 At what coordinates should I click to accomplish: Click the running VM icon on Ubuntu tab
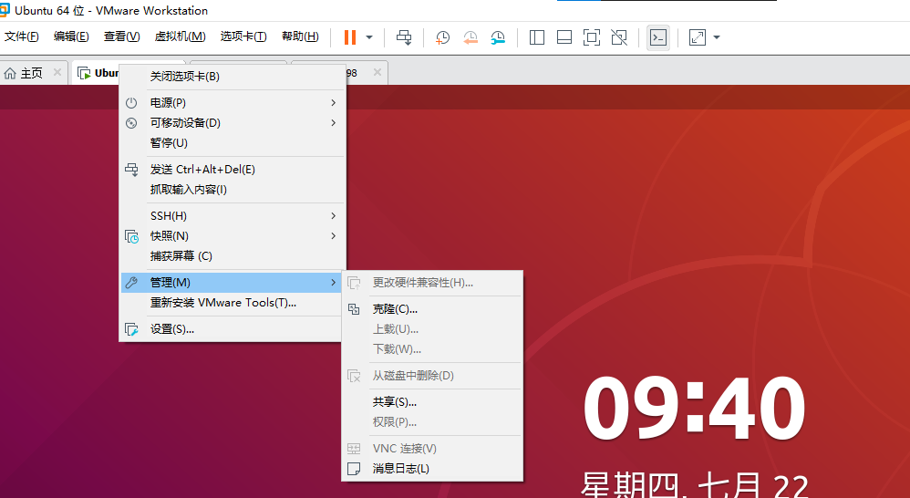coord(84,73)
